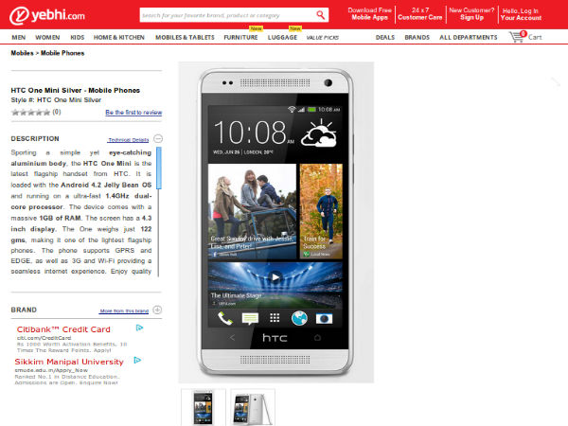The image size is (568, 426).
Task: Click Be the first to review
Action: [x=133, y=112]
